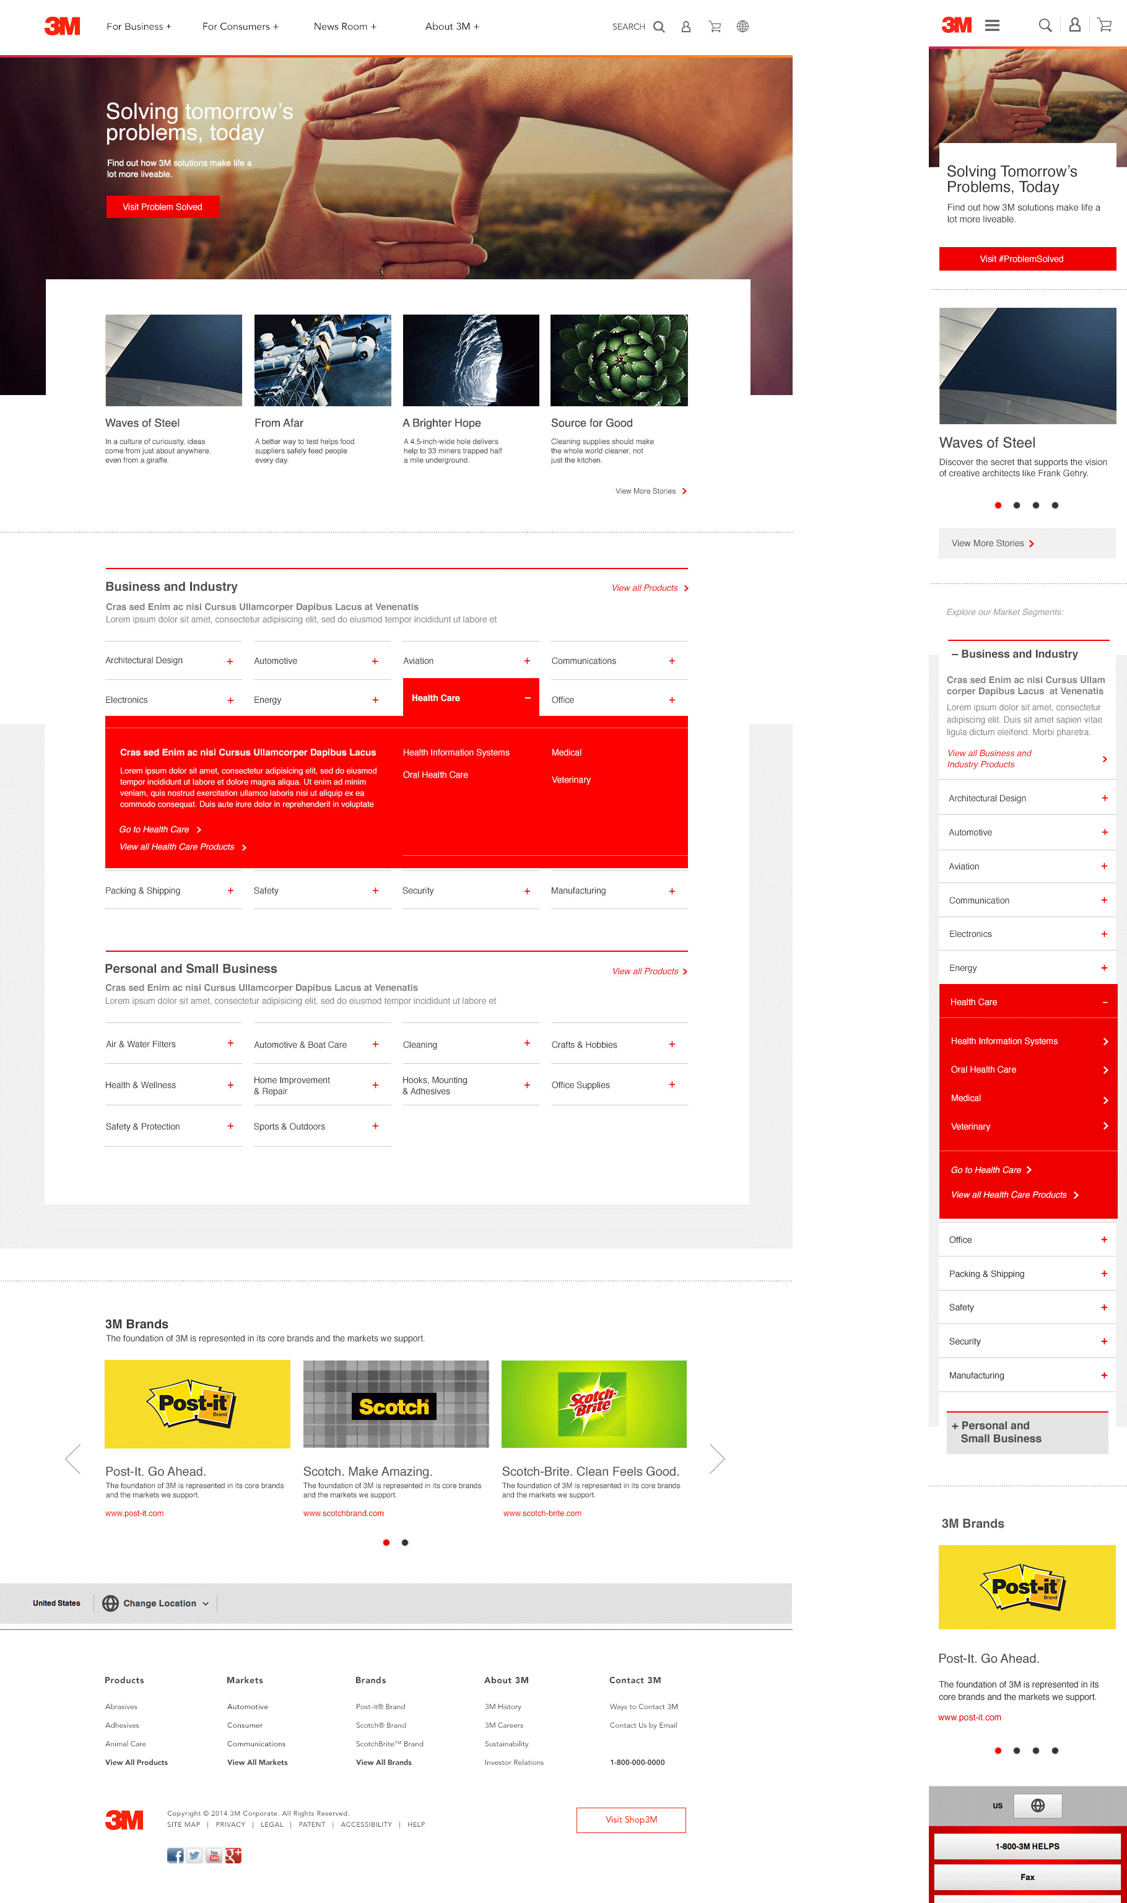This screenshot has width=1127, height=1903.
Task: Click Visit Problem Solved button
Action: (162, 207)
